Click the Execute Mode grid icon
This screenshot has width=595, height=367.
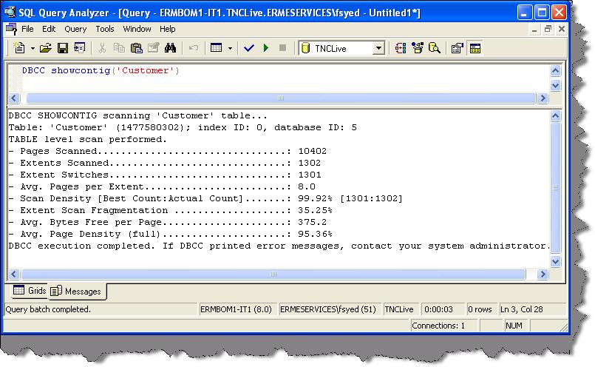(217, 48)
